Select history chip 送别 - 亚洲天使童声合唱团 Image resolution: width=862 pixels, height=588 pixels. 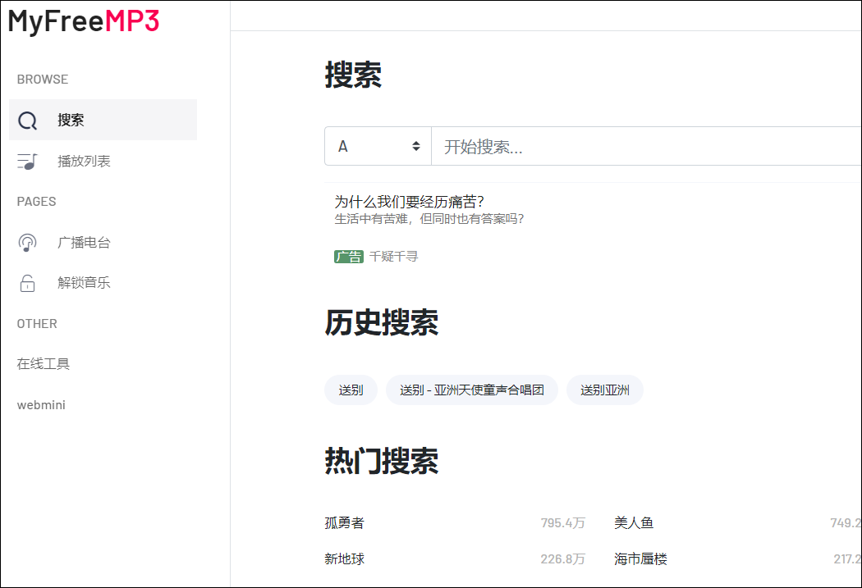tap(471, 390)
